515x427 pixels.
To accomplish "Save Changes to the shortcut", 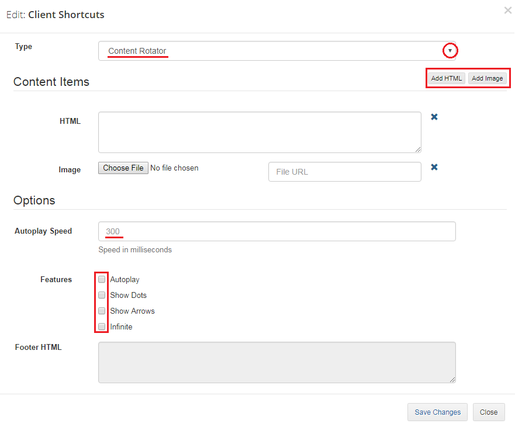I will [437, 412].
